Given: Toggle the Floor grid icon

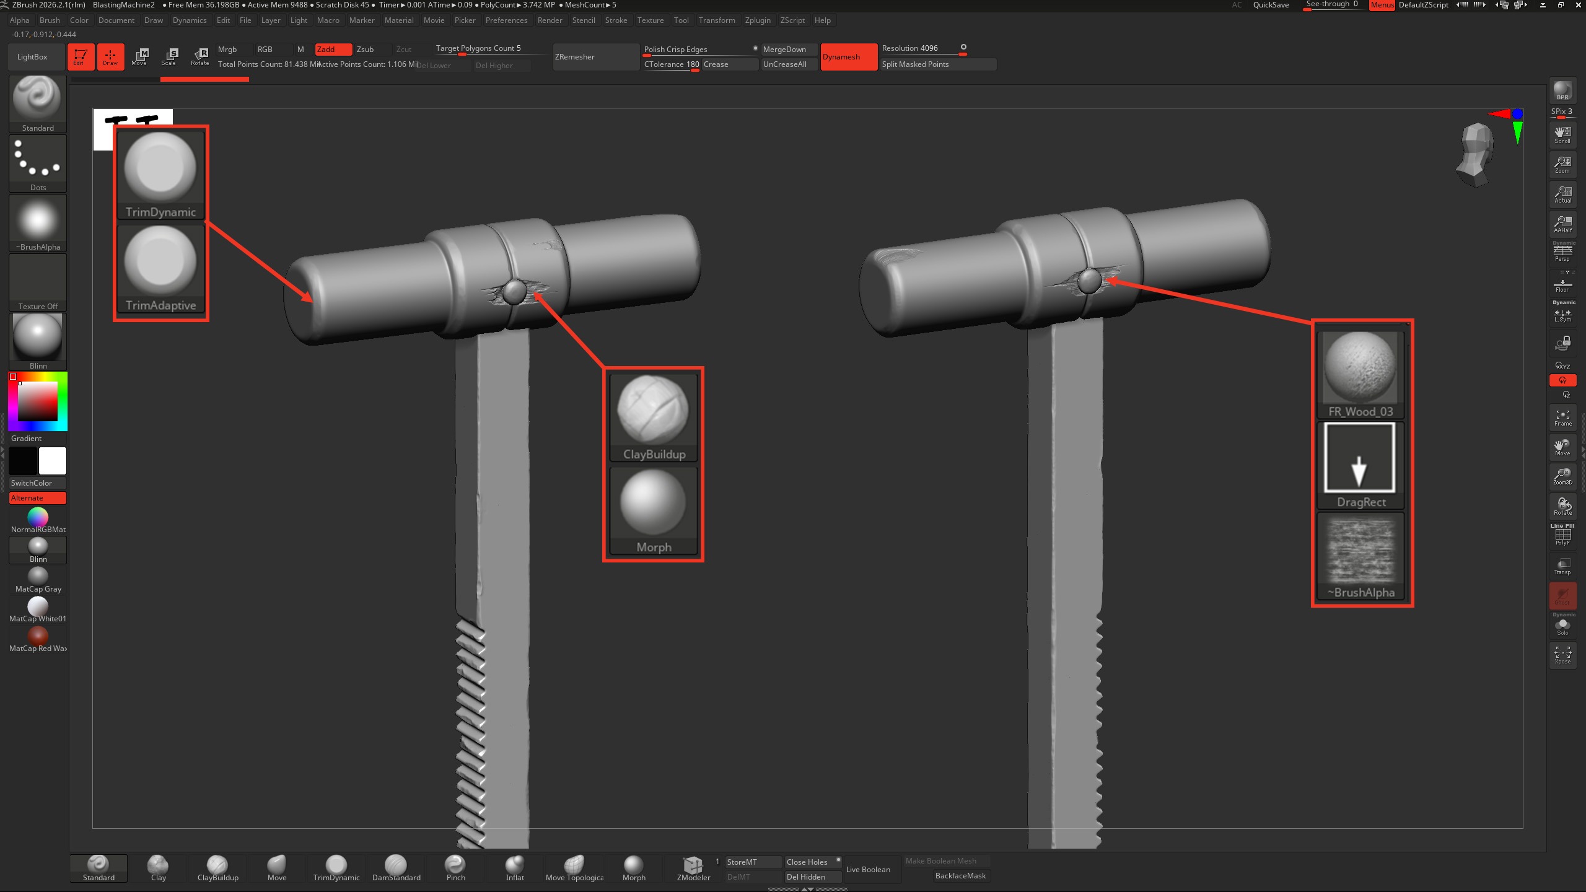Looking at the screenshot, I should click(1562, 284).
